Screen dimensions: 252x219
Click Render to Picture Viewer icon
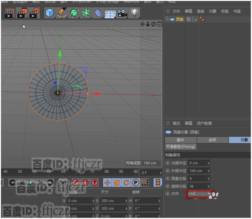pos(22,13)
